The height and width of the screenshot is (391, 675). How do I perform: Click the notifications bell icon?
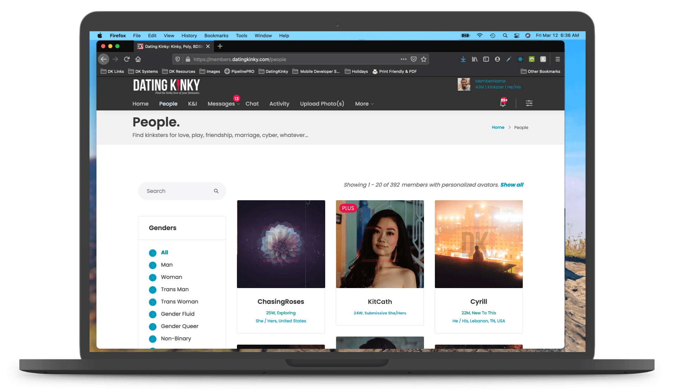click(x=503, y=103)
